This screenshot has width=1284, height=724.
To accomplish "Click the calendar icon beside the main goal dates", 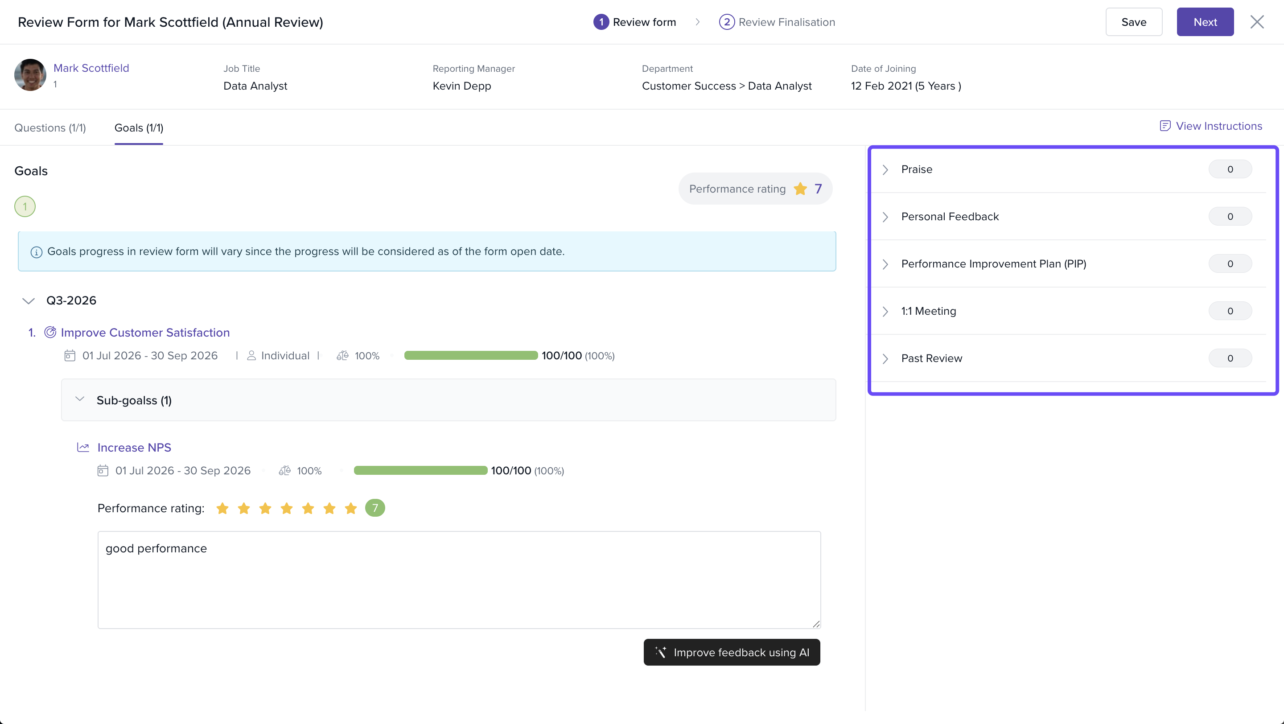I will click(70, 356).
